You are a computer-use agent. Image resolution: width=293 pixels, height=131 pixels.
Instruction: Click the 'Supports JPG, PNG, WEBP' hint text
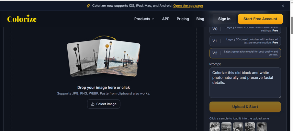pos(103,93)
